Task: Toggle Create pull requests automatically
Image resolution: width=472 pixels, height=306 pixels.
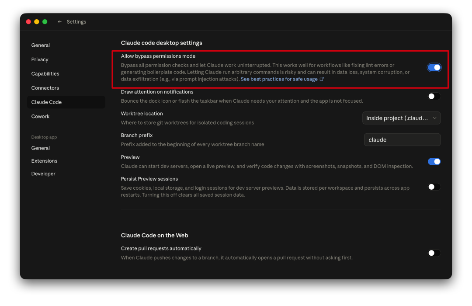Action: point(434,253)
